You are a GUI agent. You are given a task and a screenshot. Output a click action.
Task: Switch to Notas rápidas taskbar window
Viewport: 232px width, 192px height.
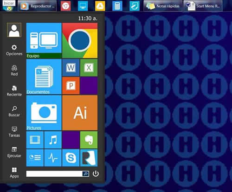(163, 6)
